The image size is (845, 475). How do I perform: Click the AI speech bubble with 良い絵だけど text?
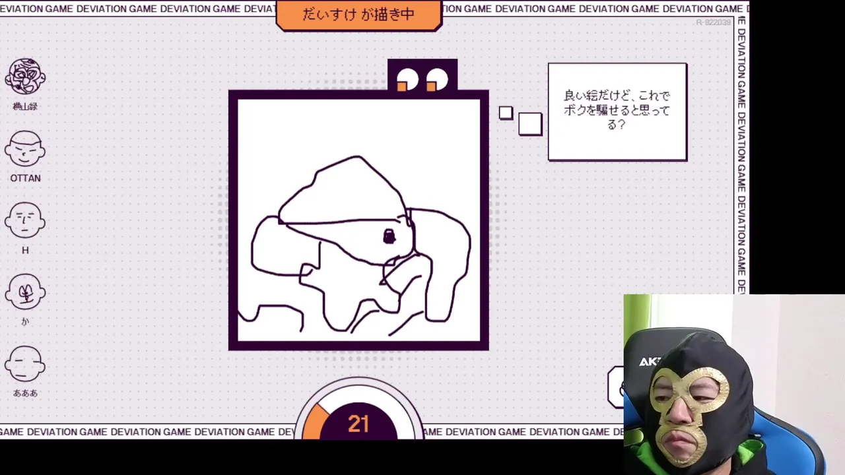pos(617,111)
